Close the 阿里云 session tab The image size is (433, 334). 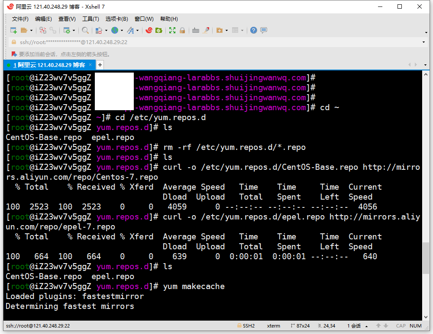pyautogui.click(x=90, y=65)
